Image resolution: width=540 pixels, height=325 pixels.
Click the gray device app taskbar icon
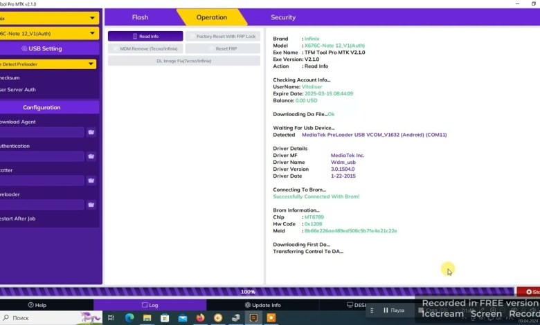click(x=236, y=318)
